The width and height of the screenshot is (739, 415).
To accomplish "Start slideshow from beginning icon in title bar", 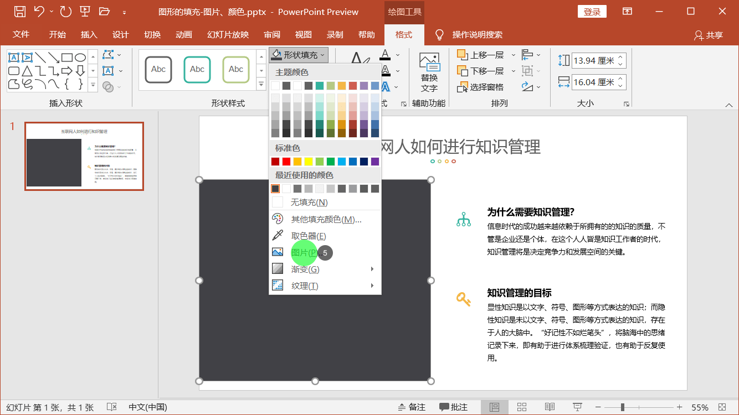I will [85, 11].
